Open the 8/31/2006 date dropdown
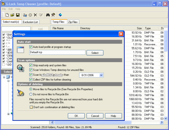The width and height of the screenshot is (169, 130). pyautogui.click(x=101, y=75)
